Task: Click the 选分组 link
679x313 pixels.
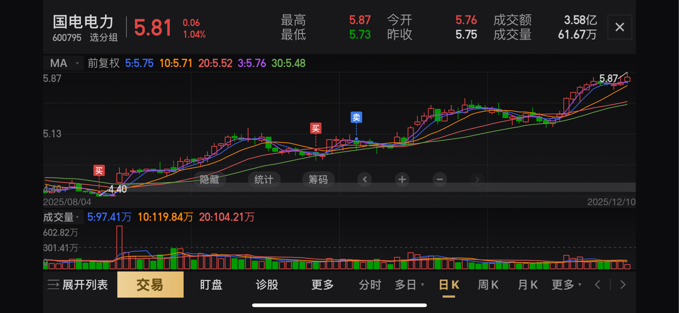Action: point(104,38)
